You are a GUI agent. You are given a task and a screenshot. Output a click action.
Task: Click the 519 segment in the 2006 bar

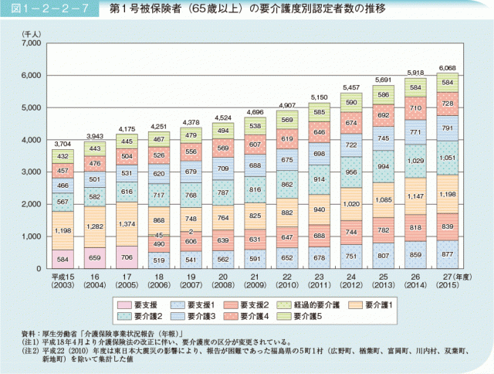click(x=159, y=260)
